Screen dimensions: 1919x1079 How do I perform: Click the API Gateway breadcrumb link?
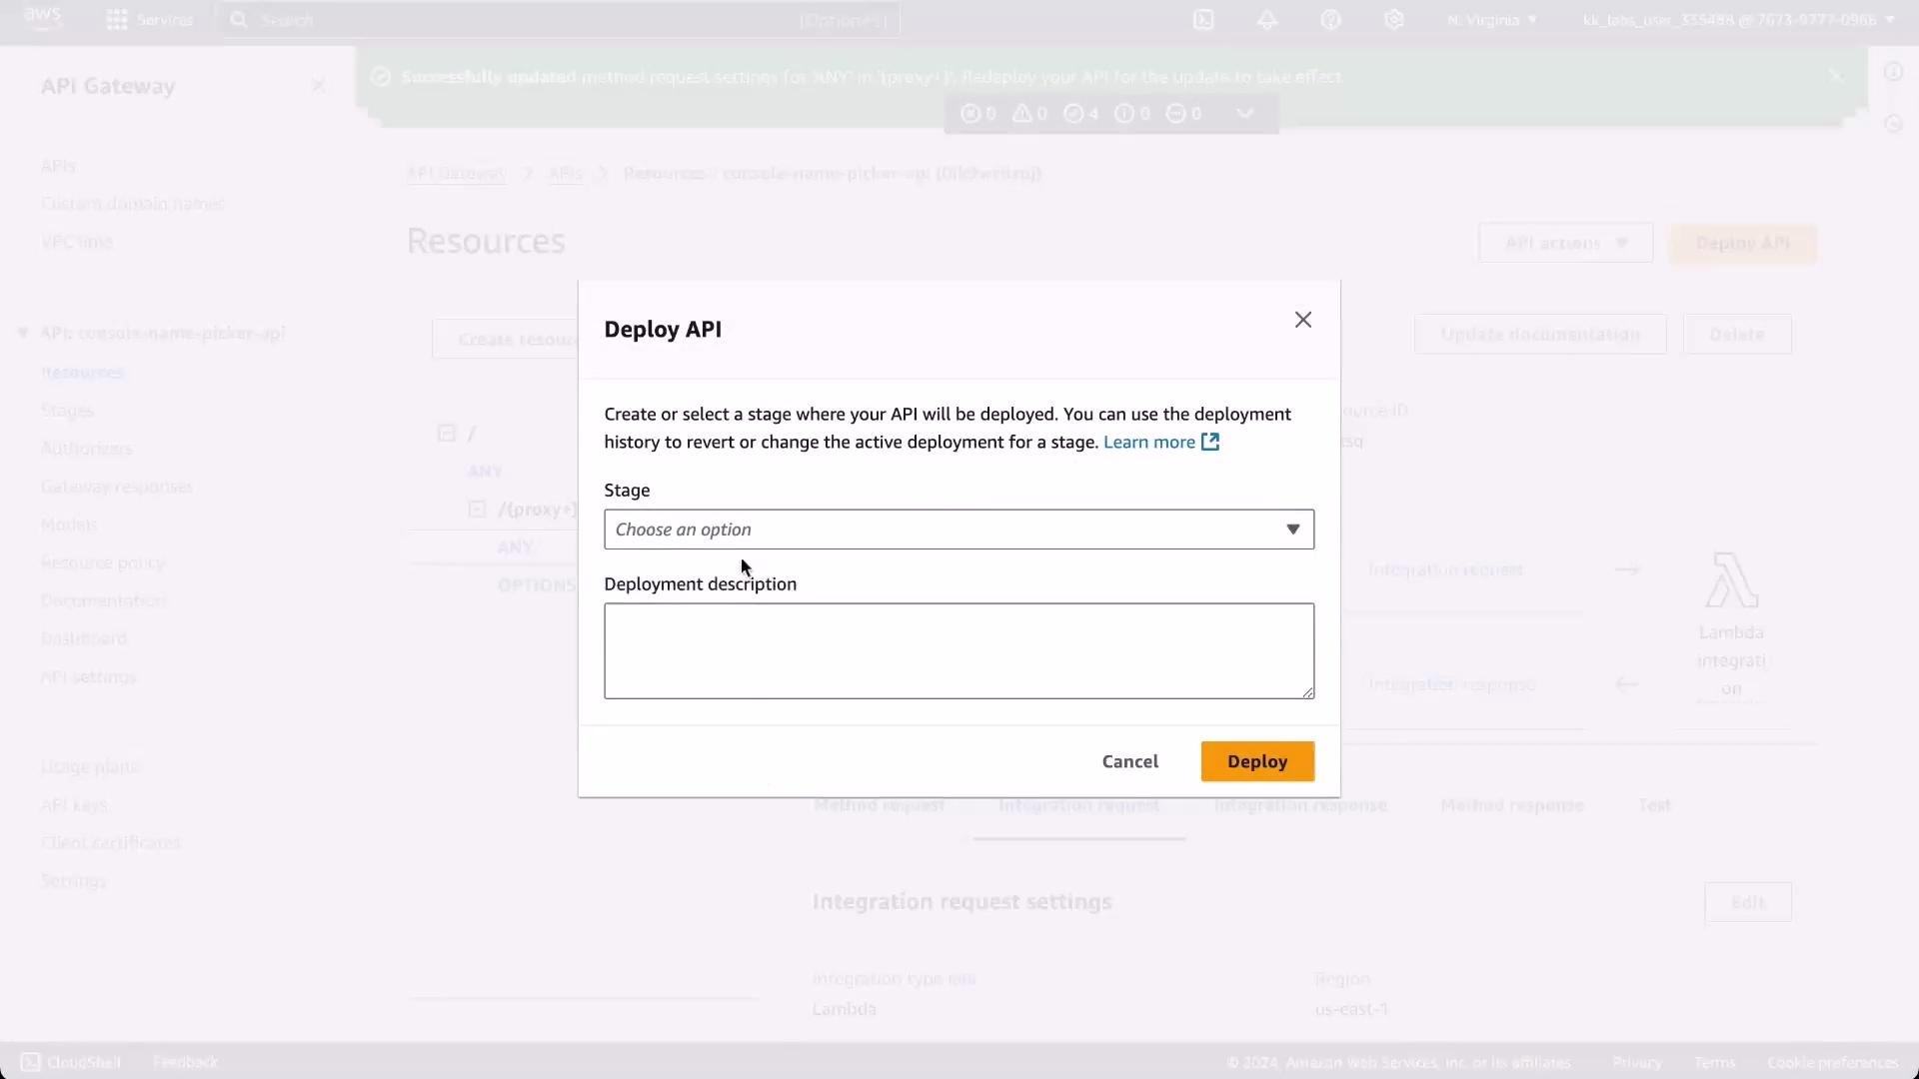(456, 173)
